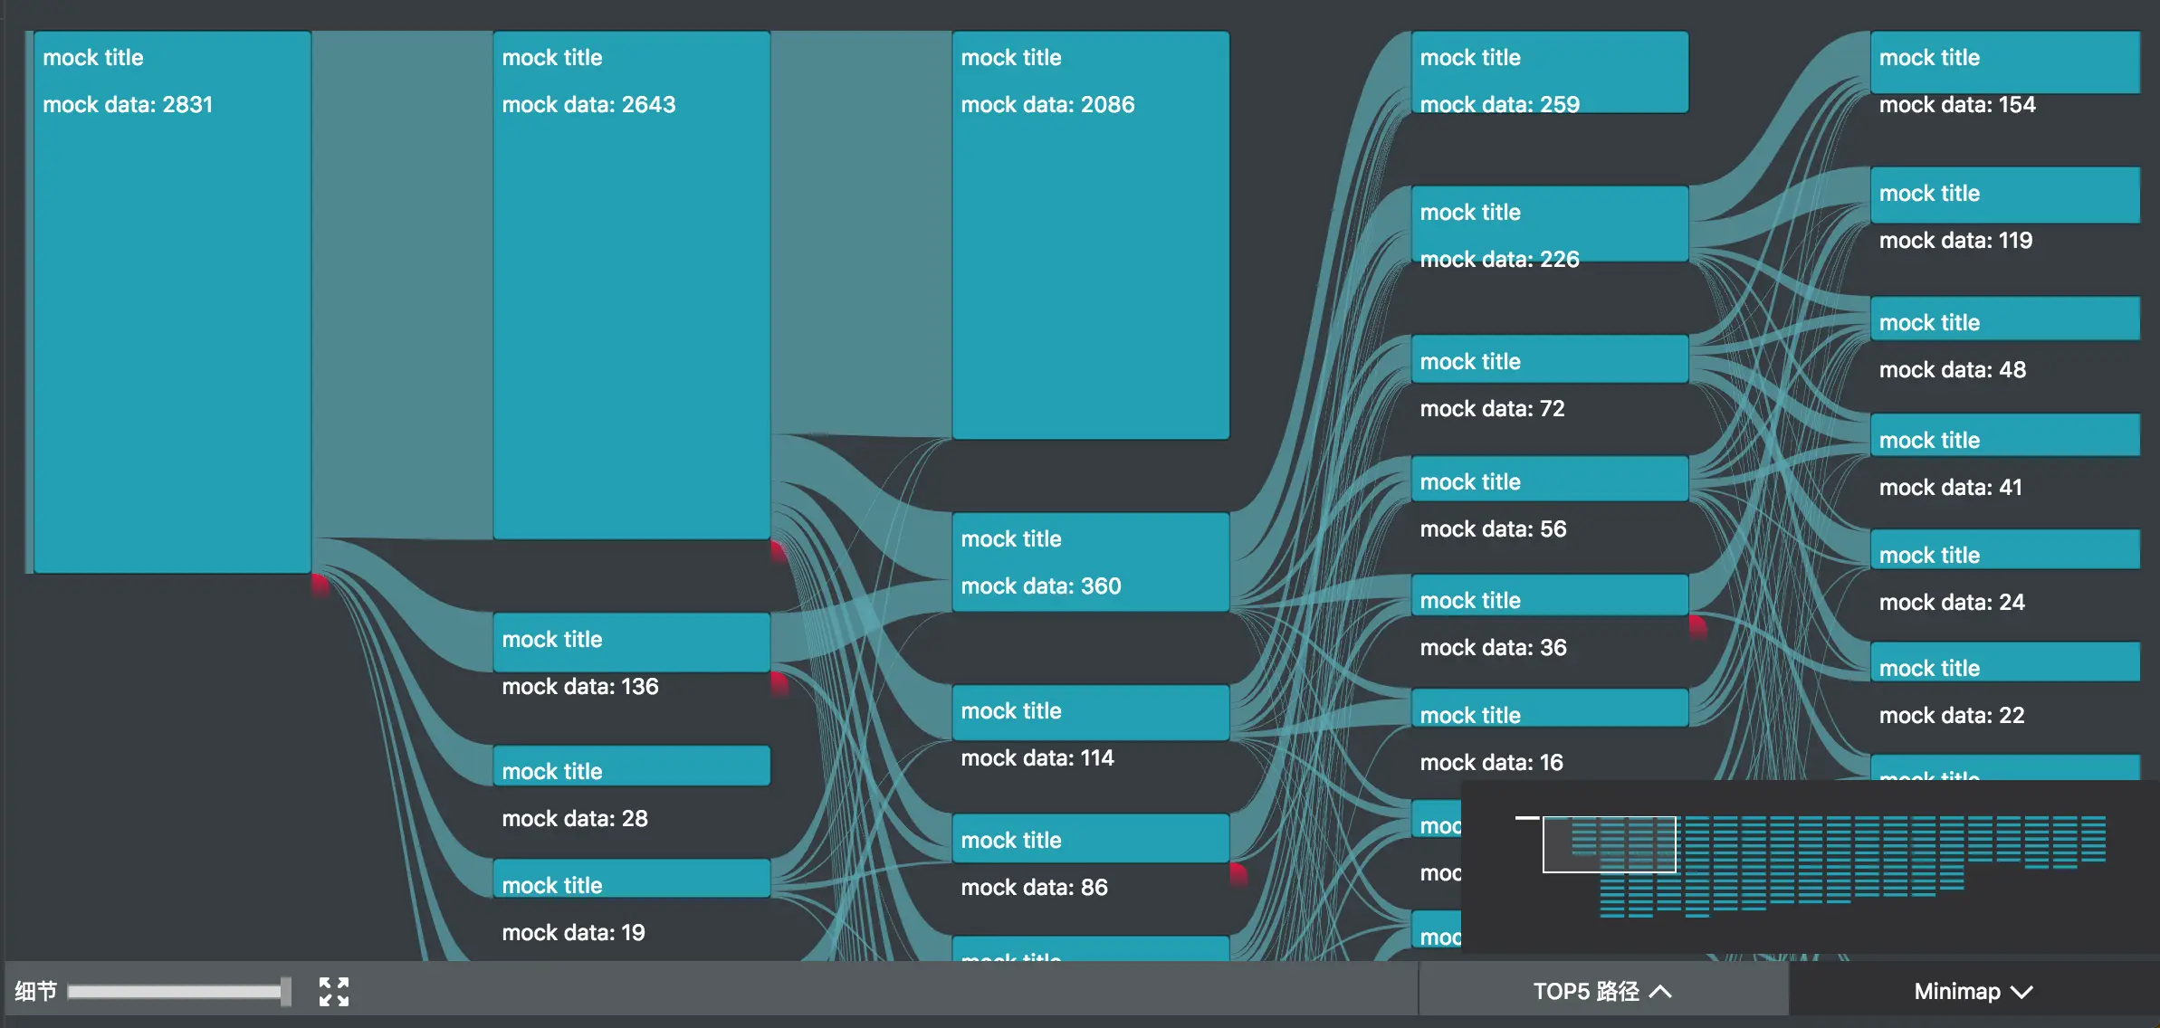Screen dimensions: 2160x1028
Task: Click red marker beside node 36
Action: tap(1697, 626)
